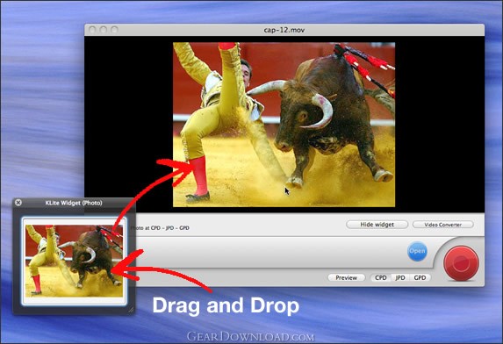Click the widget's bottom-corner resize grip
The width and height of the screenshot is (503, 344).
pyautogui.click(x=131, y=310)
